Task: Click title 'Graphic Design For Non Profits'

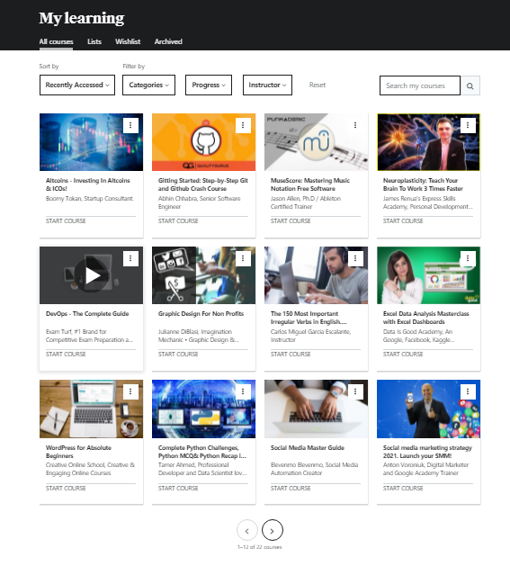Action: (x=201, y=314)
